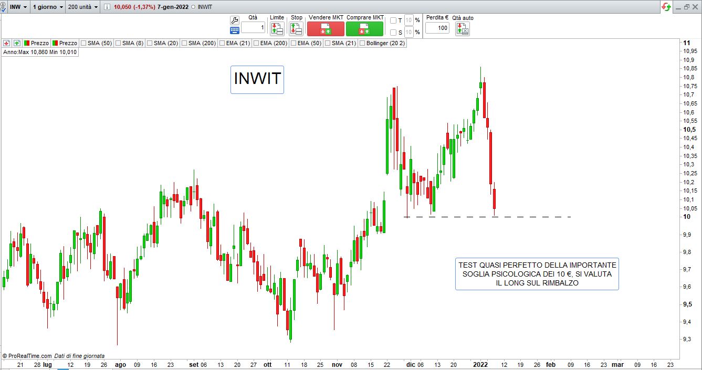702x370 pixels.
Task: Tick the T percent checkbox
Action: pos(393,20)
